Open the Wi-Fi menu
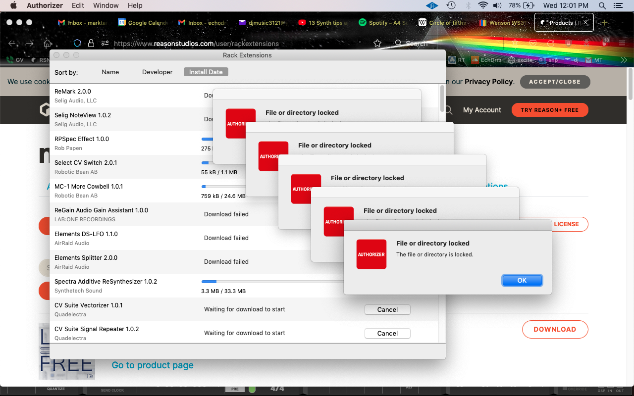The height and width of the screenshot is (396, 634). tap(483, 5)
